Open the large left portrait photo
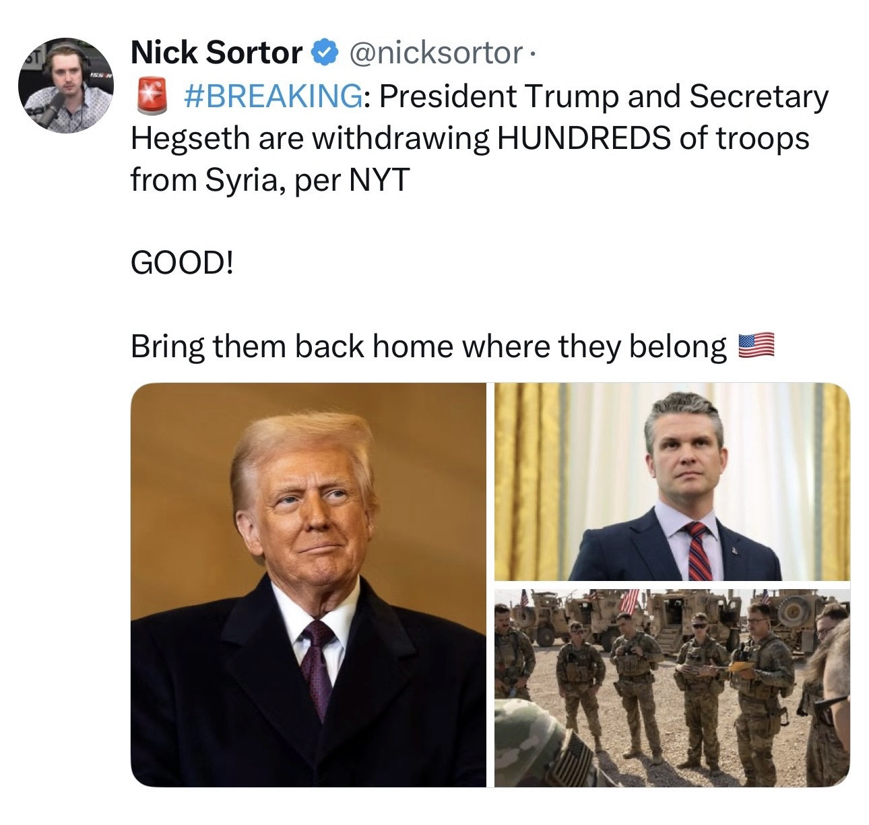This screenshot has width=869, height=825. [309, 584]
